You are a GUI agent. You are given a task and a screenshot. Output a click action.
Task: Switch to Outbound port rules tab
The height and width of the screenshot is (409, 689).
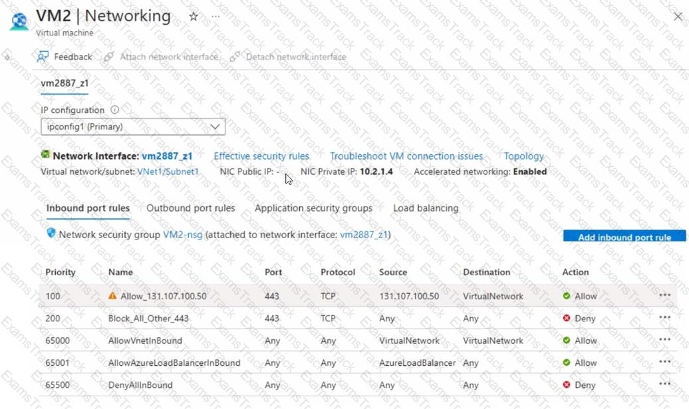click(191, 208)
